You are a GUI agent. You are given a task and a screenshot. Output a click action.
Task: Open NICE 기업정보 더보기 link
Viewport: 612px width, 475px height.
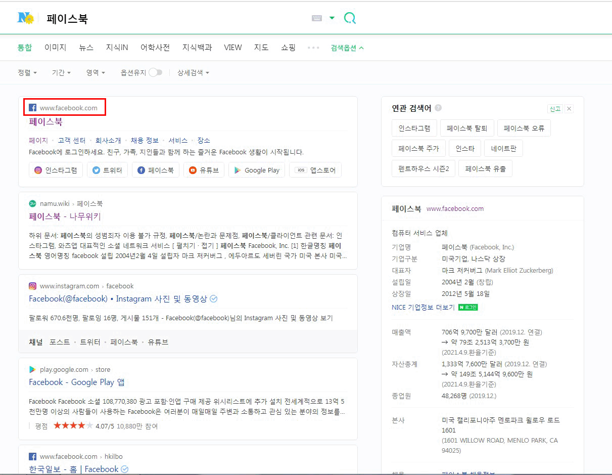[x=423, y=307]
